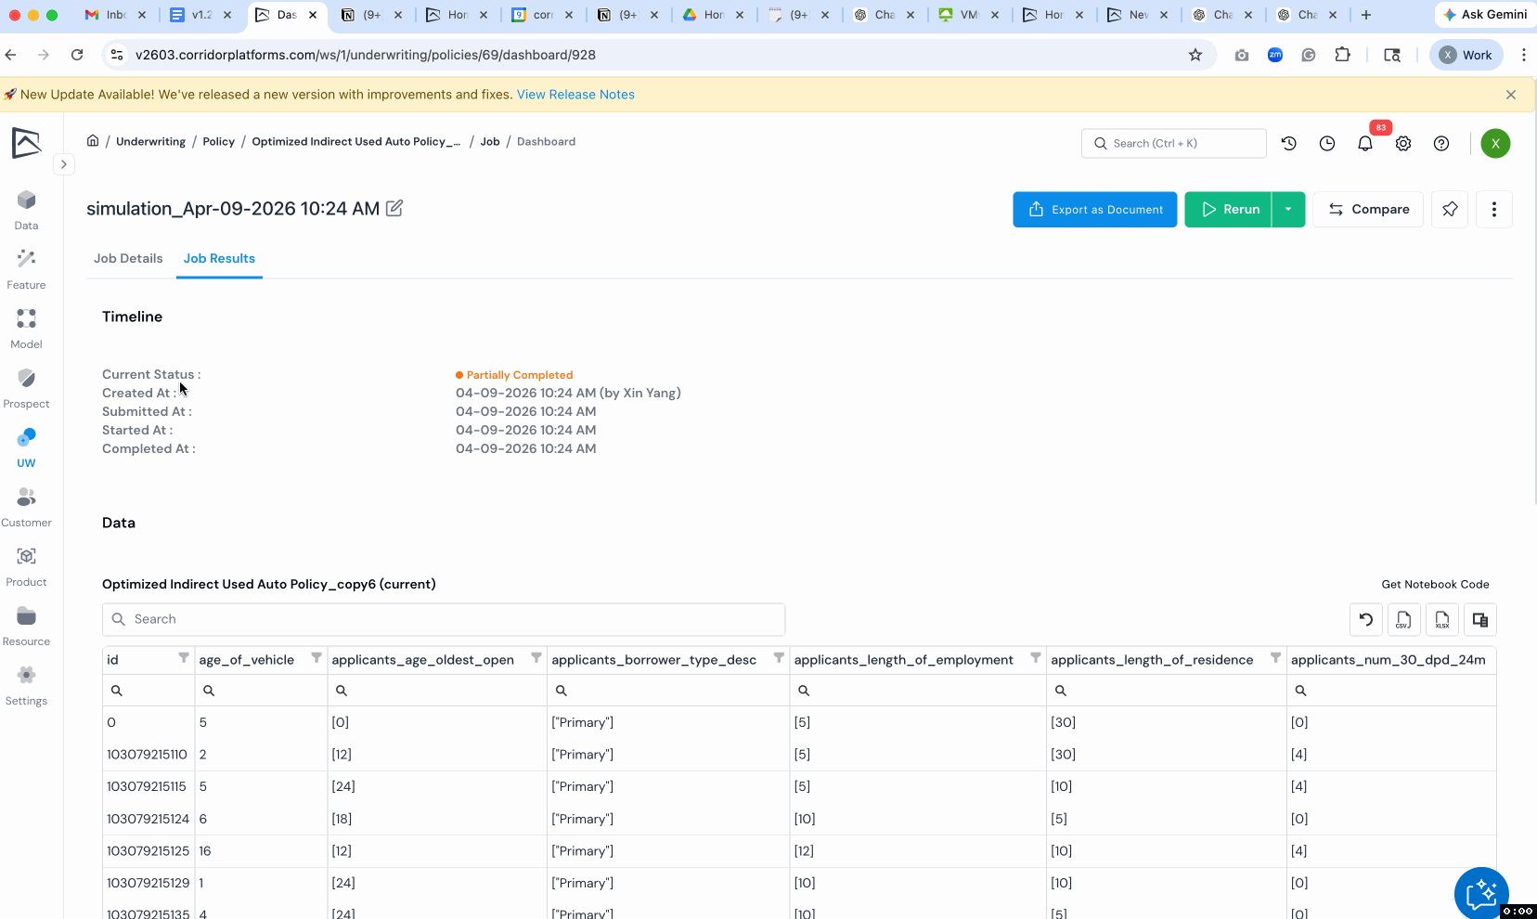The height and width of the screenshot is (919, 1537).
Task: Click the Partially Completed status text
Action: tap(520, 375)
